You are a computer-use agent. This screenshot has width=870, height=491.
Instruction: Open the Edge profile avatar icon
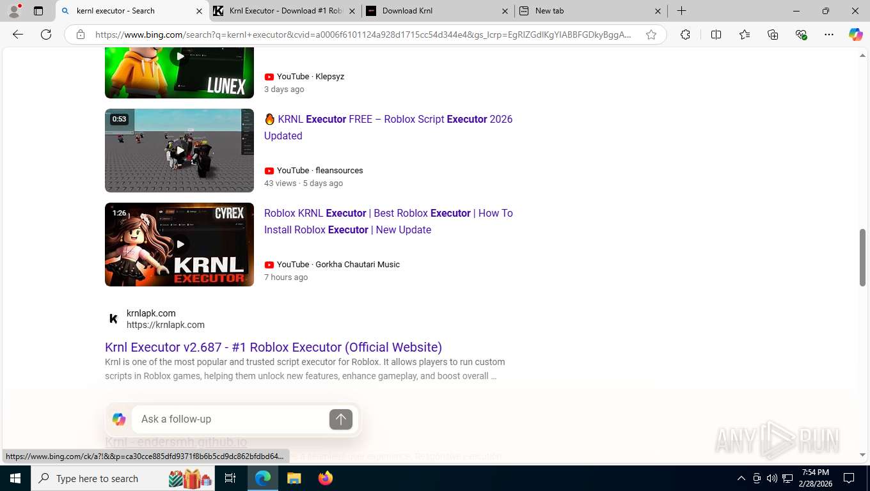(x=14, y=11)
